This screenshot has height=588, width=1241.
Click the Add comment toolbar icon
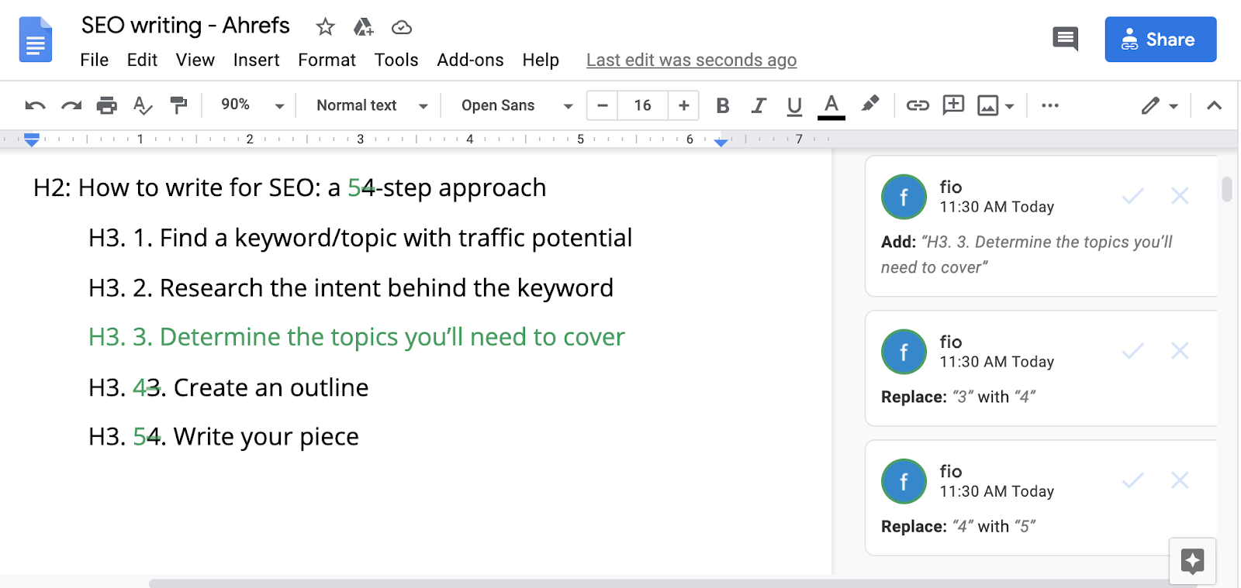tap(953, 105)
